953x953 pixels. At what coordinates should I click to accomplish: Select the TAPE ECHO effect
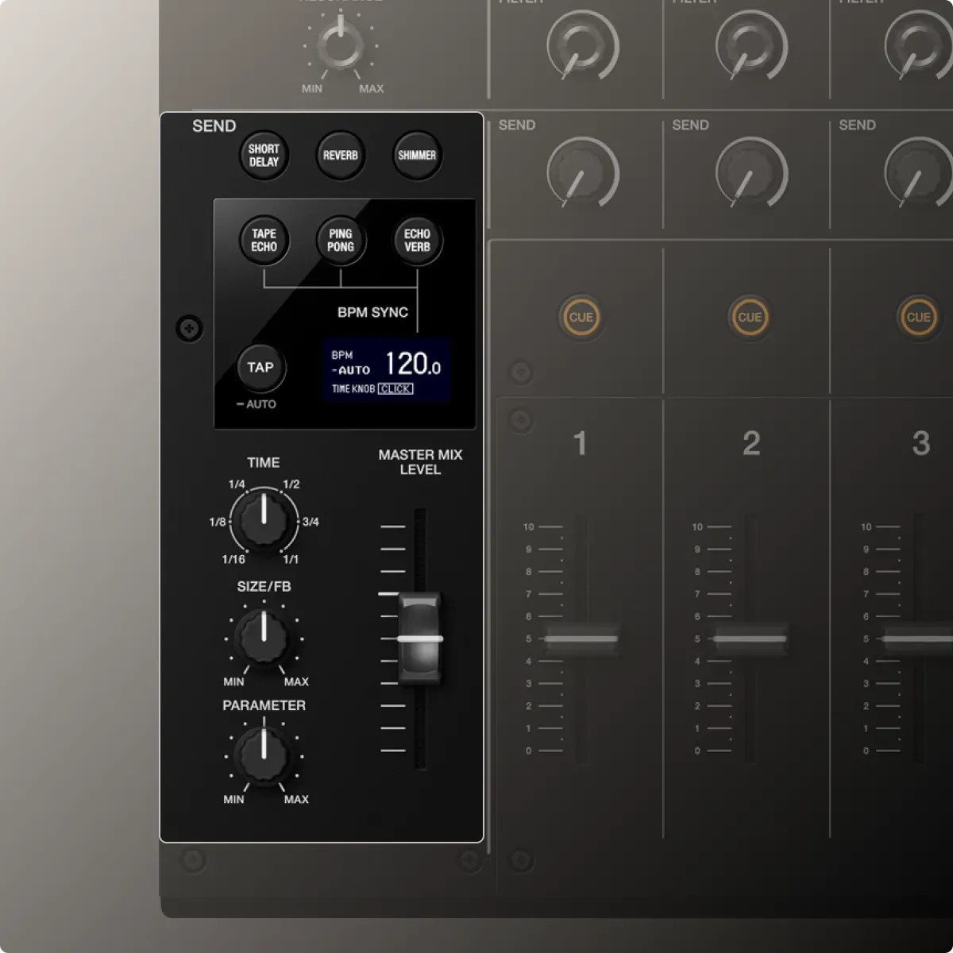tap(264, 240)
